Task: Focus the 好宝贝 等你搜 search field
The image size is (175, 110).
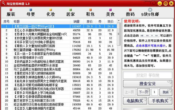Action: tap(148, 75)
